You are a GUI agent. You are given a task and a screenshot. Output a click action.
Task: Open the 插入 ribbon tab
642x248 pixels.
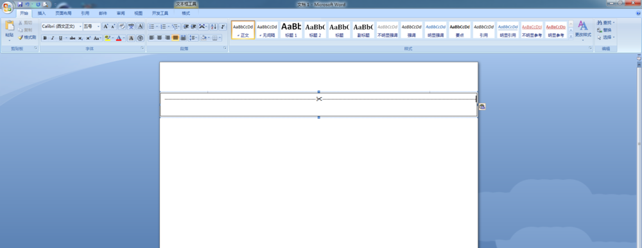pos(42,13)
